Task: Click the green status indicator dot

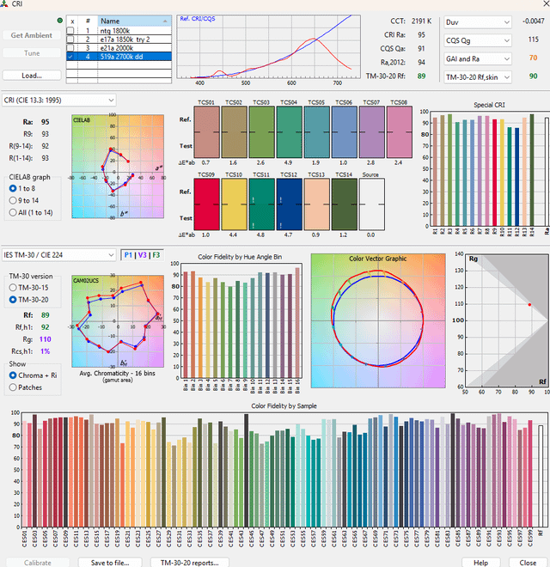Action: click(x=58, y=20)
